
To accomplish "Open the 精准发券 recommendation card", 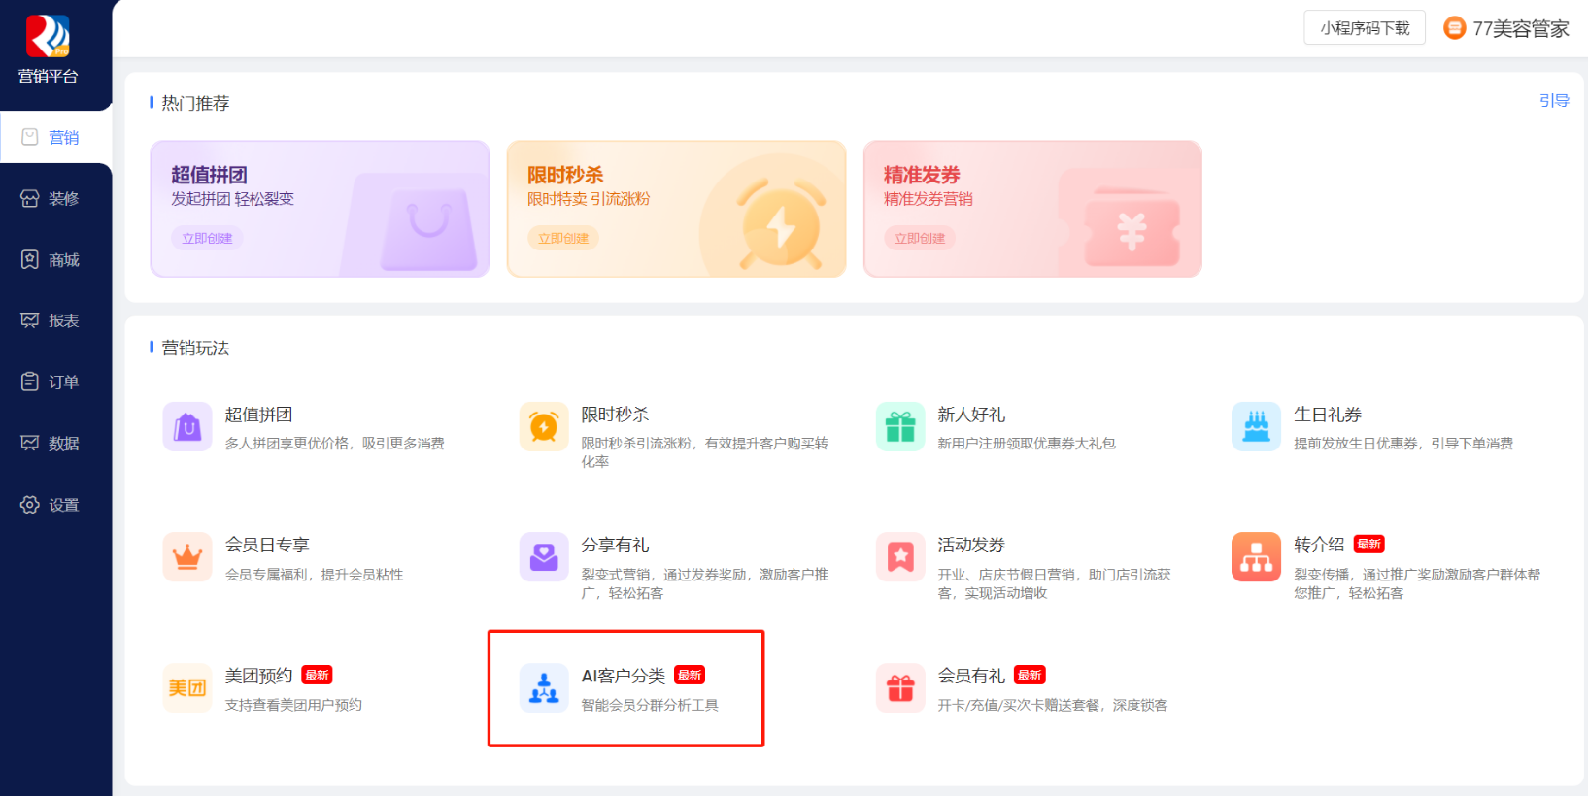I will [1031, 209].
